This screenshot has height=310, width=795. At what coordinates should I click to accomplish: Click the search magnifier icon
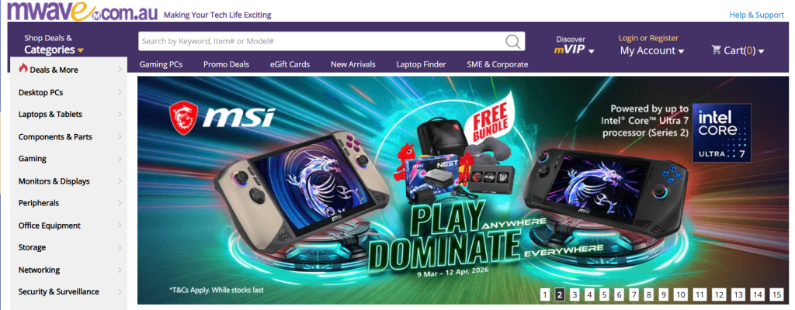[512, 42]
